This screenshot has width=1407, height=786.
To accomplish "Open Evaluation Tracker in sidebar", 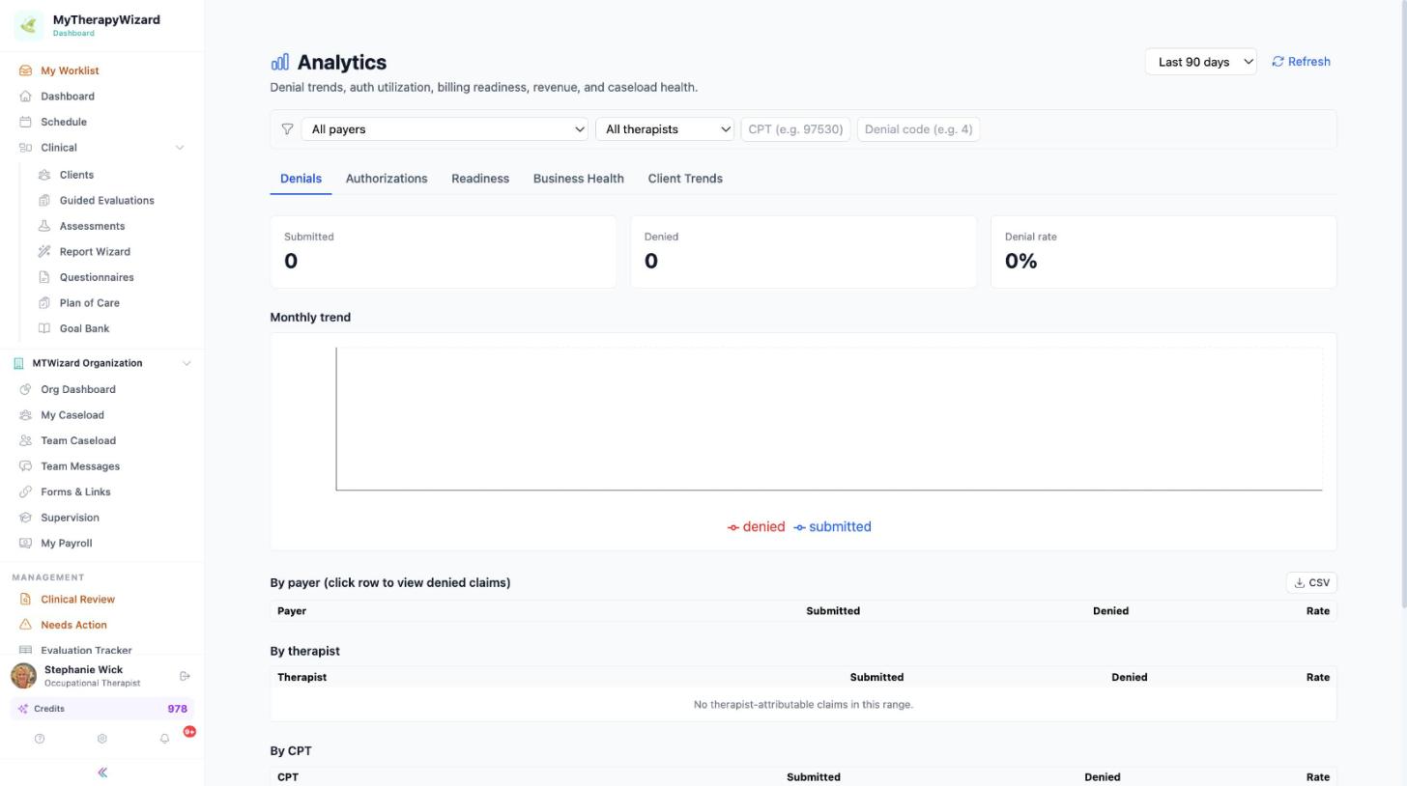I will click(86, 651).
